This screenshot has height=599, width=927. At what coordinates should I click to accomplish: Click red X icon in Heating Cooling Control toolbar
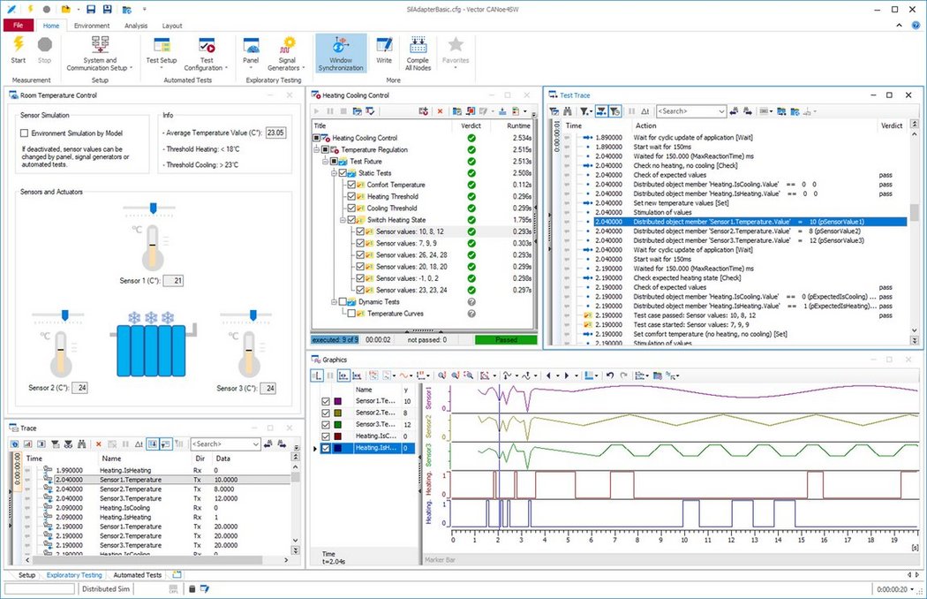(440, 111)
